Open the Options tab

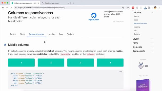click(70, 34)
